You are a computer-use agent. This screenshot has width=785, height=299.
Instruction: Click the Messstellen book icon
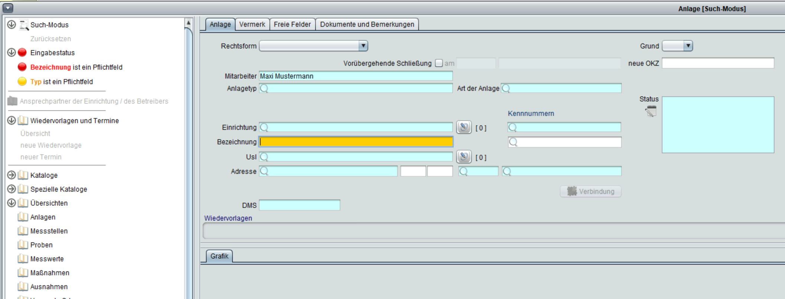23,231
